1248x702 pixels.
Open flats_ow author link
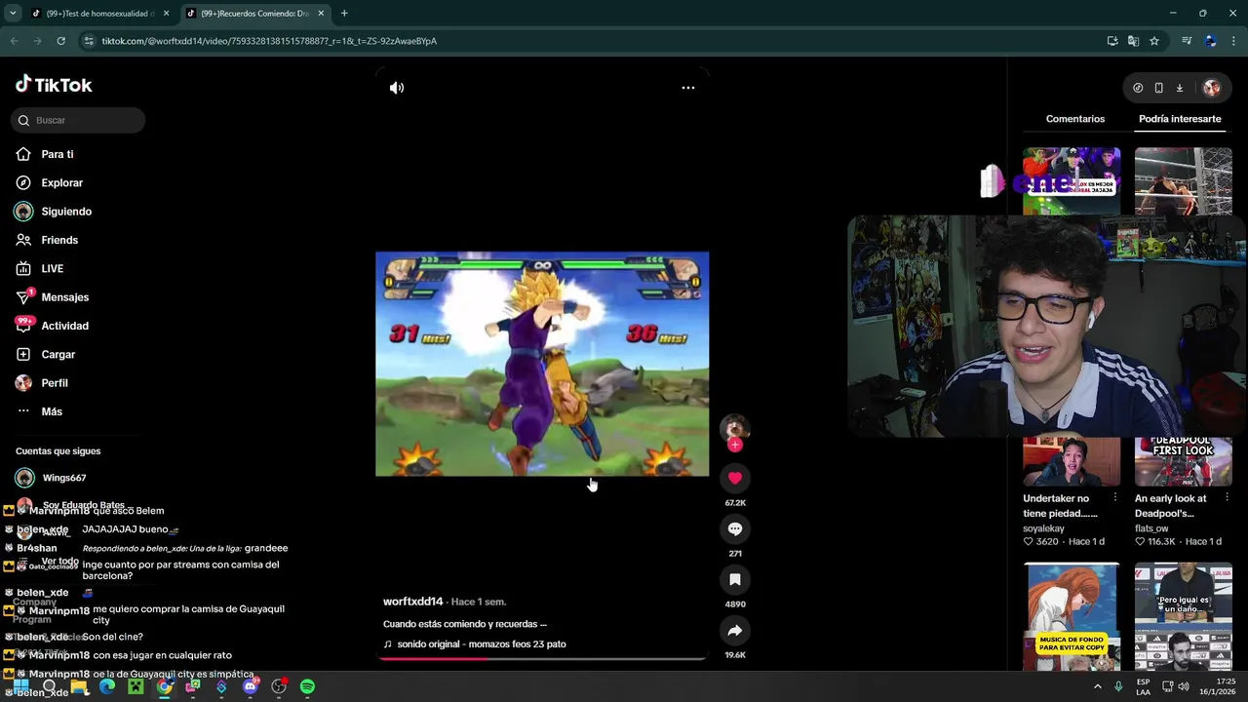point(1151,528)
